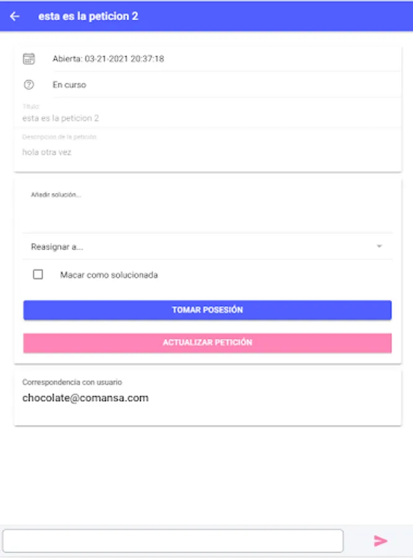The width and height of the screenshot is (413, 558).
Task: Click the question mark status icon
Action: tap(29, 85)
